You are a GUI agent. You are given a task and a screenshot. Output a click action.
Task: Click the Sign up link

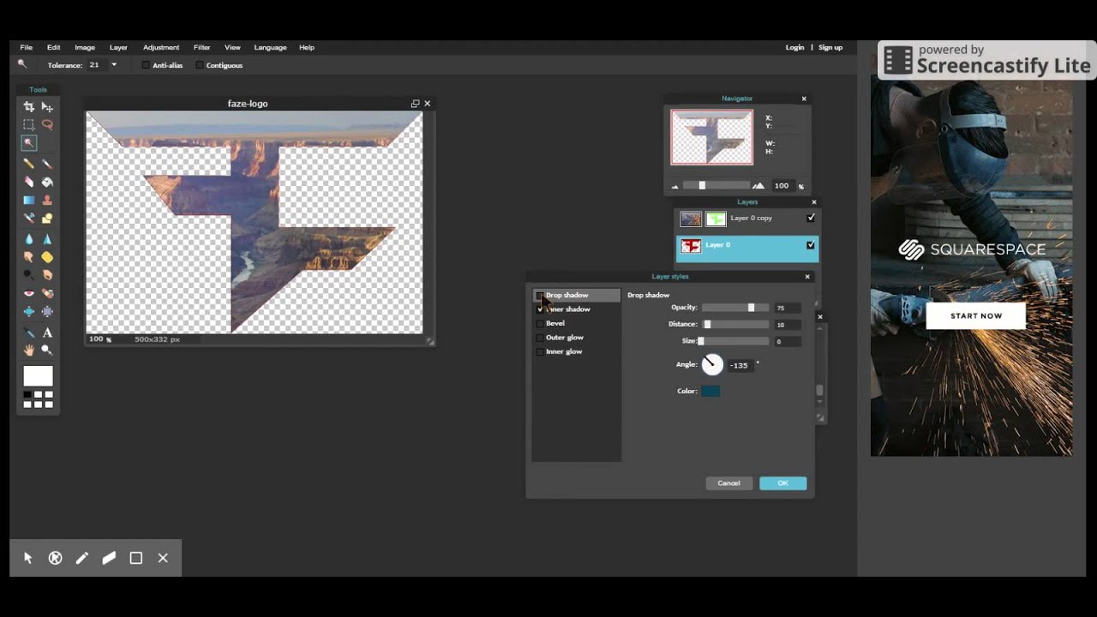pyautogui.click(x=830, y=47)
